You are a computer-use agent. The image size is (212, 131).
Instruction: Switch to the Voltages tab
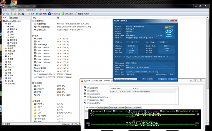pyautogui.click(x=114, y=108)
